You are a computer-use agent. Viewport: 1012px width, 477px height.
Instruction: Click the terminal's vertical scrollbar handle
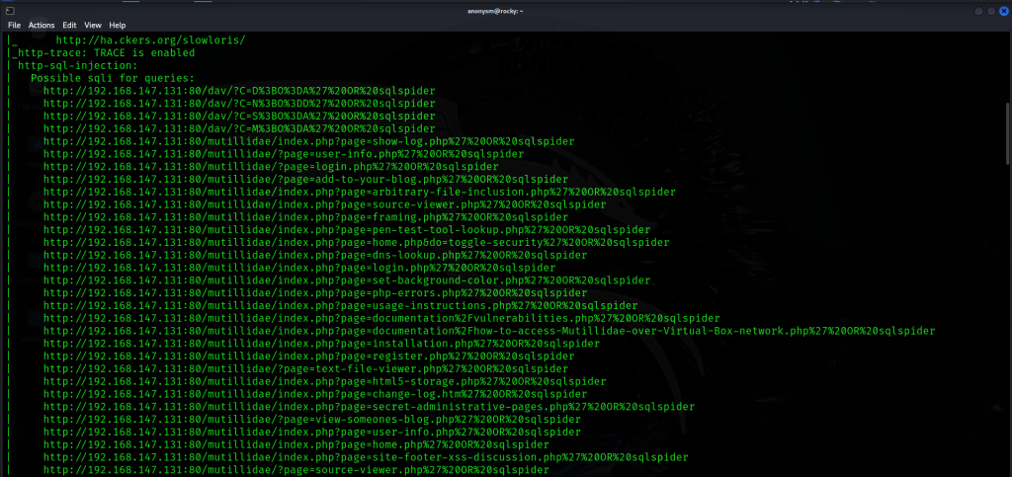pyautogui.click(x=1007, y=133)
